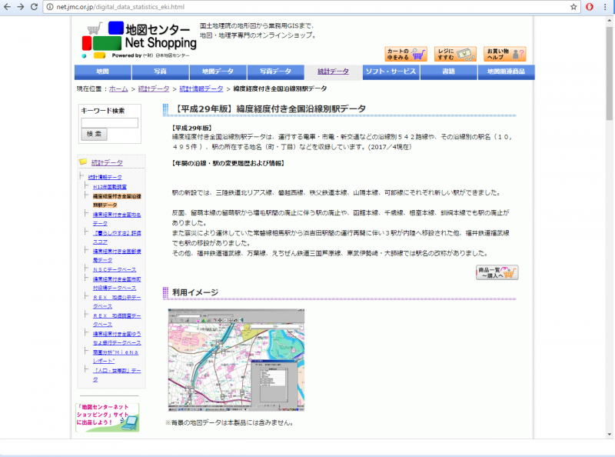Open cart contents with カートの中をみる
This screenshot has width=615, height=457.
click(x=406, y=54)
